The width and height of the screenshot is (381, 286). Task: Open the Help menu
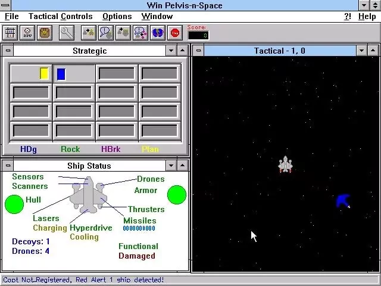(367, 17)
